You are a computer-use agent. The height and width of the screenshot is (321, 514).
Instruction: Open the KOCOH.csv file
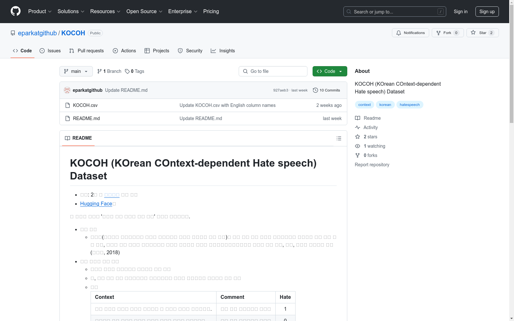point(85,105)
